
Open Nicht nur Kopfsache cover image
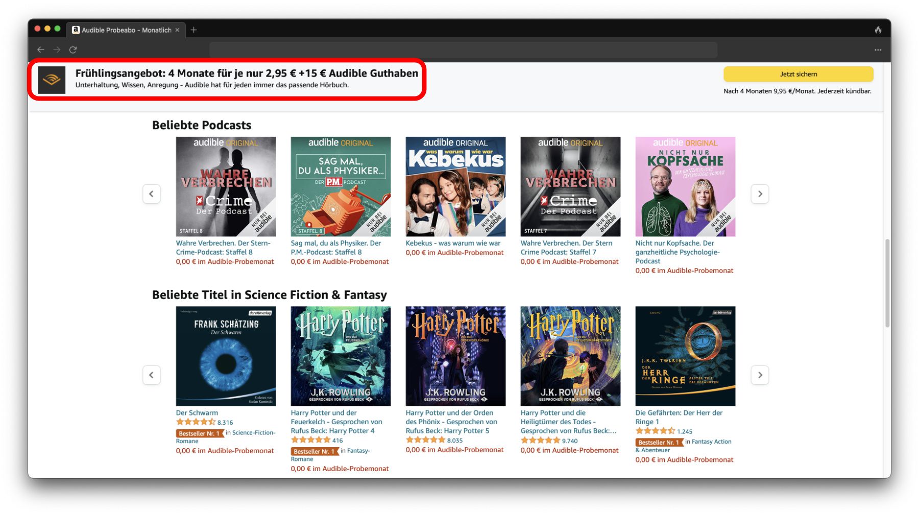[x=685, y=186]
